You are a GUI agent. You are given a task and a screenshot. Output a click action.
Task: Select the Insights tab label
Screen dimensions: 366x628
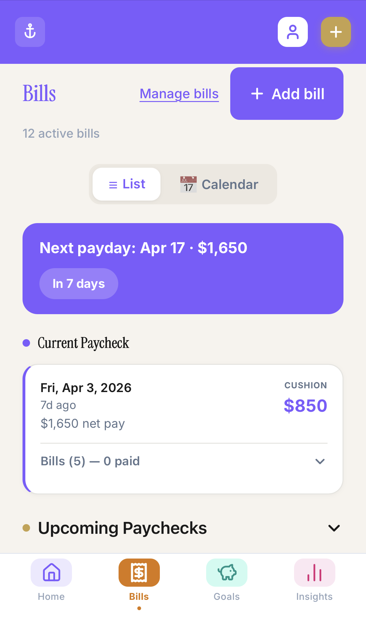point(314,597)
